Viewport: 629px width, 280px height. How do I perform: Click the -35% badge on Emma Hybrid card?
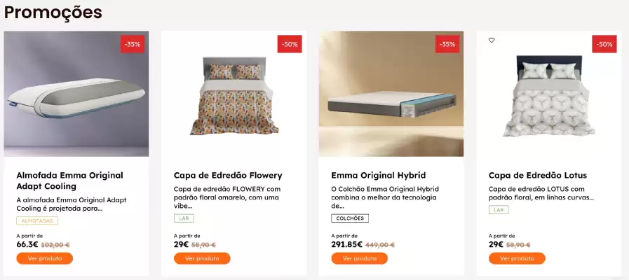click(447, 44)
